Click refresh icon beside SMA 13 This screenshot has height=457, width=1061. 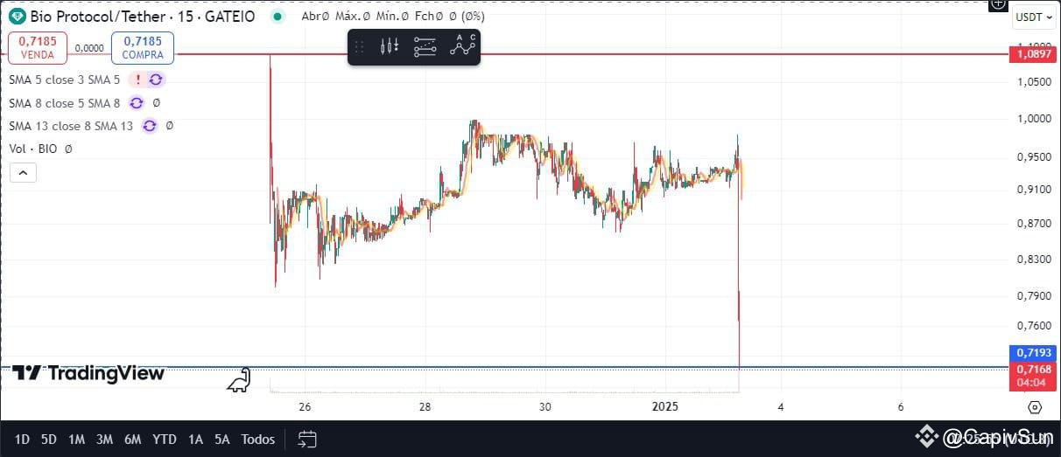(x=150, y=126)
